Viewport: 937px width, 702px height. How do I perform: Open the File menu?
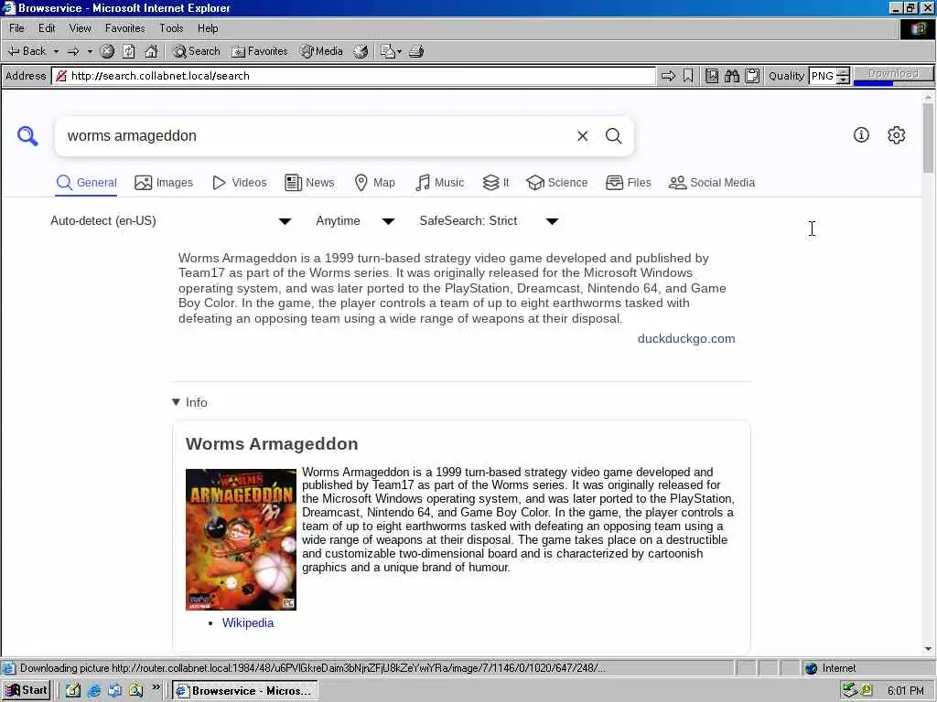(x=16, y=28)
